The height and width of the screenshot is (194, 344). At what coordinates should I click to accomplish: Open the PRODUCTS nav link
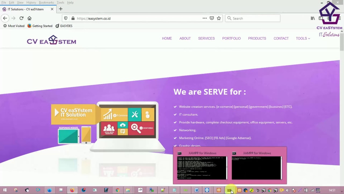pyautogui.click(x=257, y=39)
